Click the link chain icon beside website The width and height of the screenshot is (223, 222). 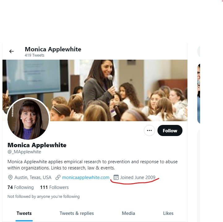tap(58, 177)
